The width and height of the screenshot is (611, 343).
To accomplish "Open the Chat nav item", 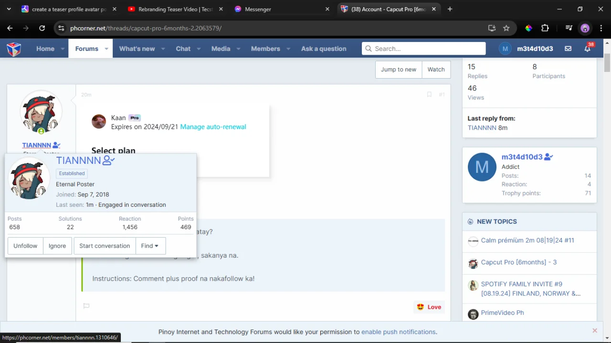I will coord(183,49).
